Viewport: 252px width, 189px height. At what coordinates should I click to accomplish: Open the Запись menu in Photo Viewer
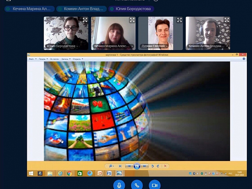[66, 59]
